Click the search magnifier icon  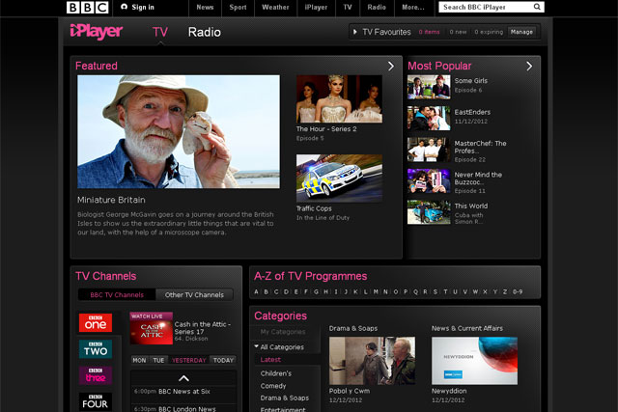click(x=537, y=7)
